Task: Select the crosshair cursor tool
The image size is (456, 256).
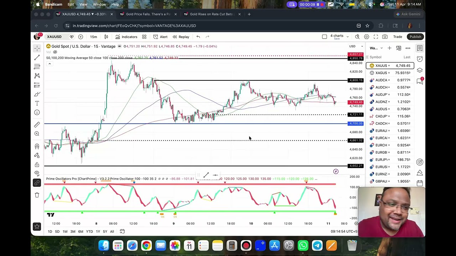Action: click(37, 48)
